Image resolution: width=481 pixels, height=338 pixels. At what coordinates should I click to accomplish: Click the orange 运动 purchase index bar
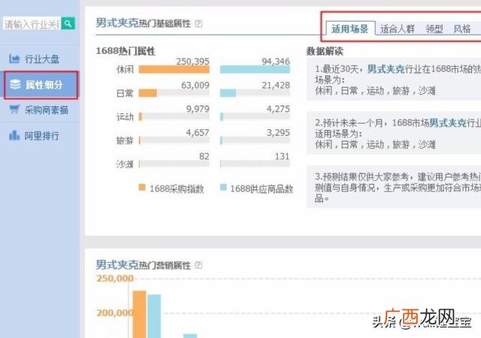[x=141, y=116]
